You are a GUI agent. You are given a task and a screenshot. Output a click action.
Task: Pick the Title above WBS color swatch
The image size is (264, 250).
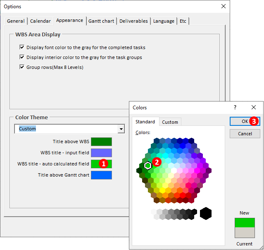[x=101, y=142]
